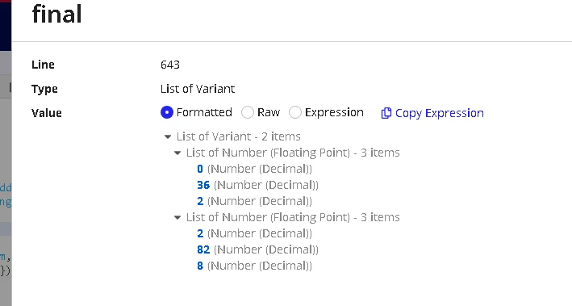Click the Copy Expression link
572x306 pixels.
coord(440,113)
